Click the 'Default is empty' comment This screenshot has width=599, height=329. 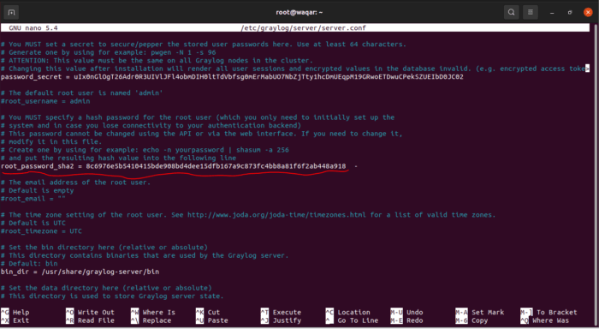coord(38,190)
